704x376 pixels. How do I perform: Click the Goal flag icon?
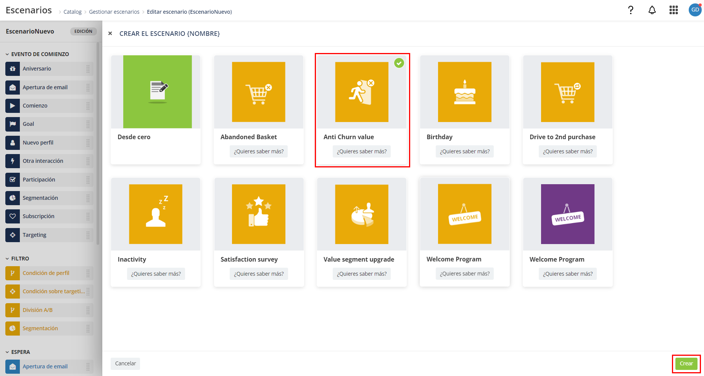click(13, 124)
